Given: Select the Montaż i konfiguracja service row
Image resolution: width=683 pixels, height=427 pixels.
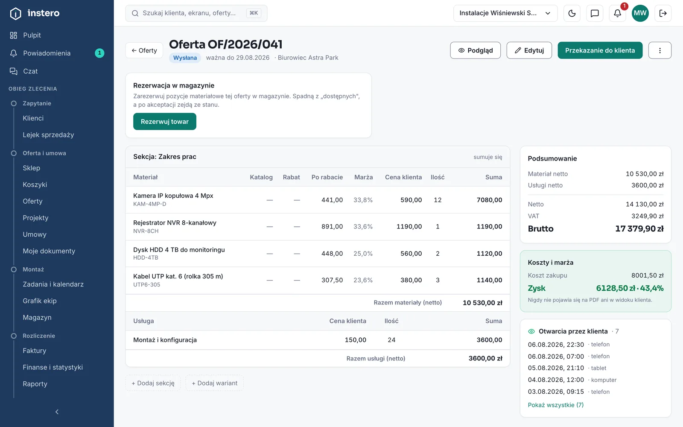Looking at the screenshot, I should pyautogui.click(x=318, y=340).
